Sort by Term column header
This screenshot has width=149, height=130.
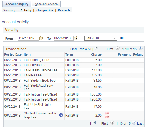pos(69,54)
